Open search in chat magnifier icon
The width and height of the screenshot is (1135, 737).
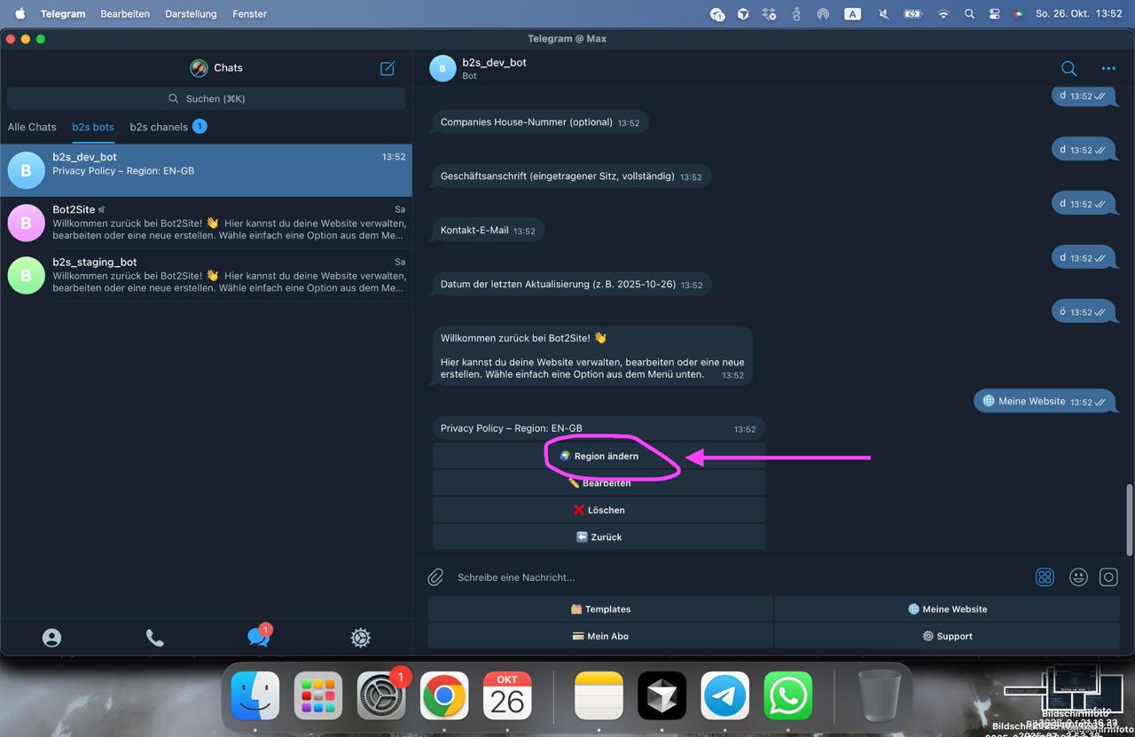coord(1068,68)
